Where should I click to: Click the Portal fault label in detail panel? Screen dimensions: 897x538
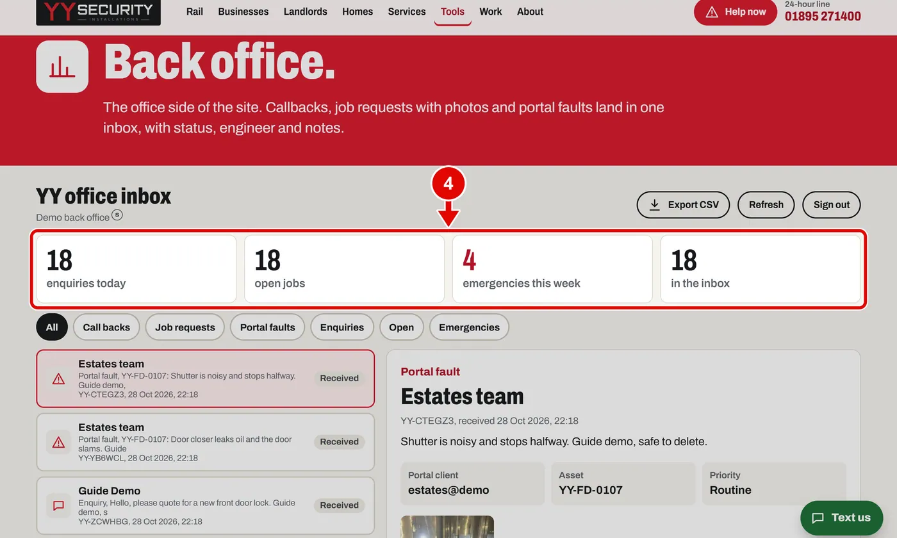(431, 372)
